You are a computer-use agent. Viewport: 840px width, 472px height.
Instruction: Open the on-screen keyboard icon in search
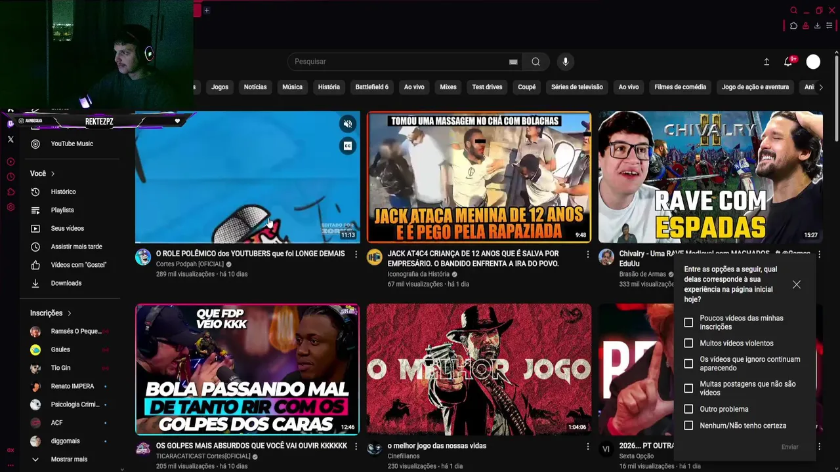(513, 62)
